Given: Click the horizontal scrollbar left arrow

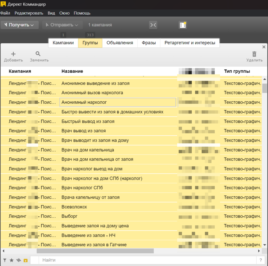Looking at the screenshot, I should tap(4, 251).
